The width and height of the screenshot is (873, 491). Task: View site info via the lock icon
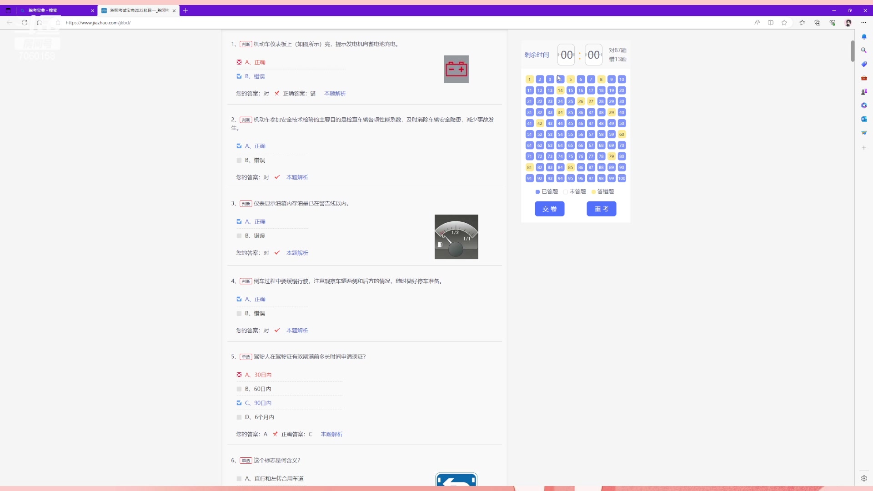(x=58, y=23)
